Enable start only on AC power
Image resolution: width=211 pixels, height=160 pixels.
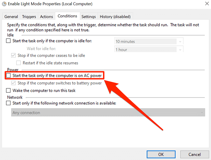point(8,76)
